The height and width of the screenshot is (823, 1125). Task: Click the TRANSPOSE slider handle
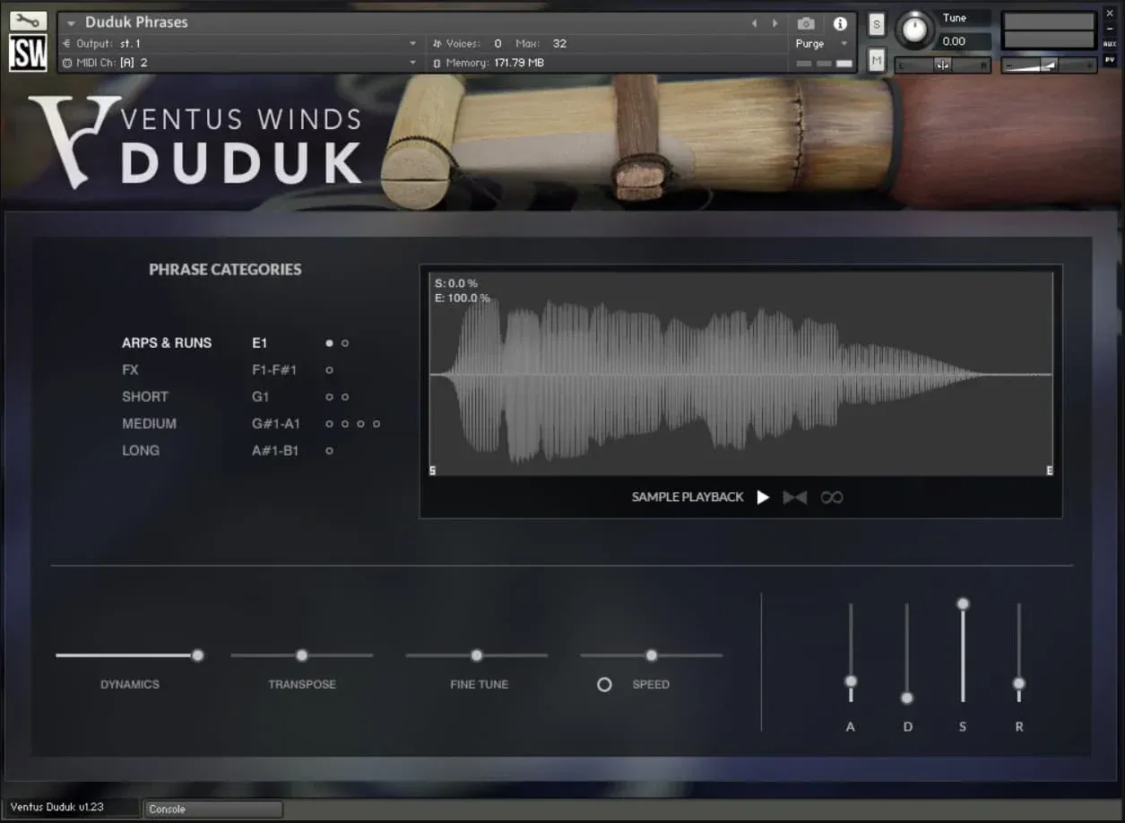(302, 655)
